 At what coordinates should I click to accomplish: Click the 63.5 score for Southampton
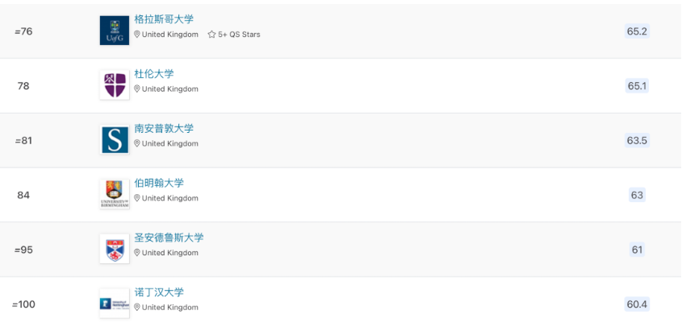637,140
